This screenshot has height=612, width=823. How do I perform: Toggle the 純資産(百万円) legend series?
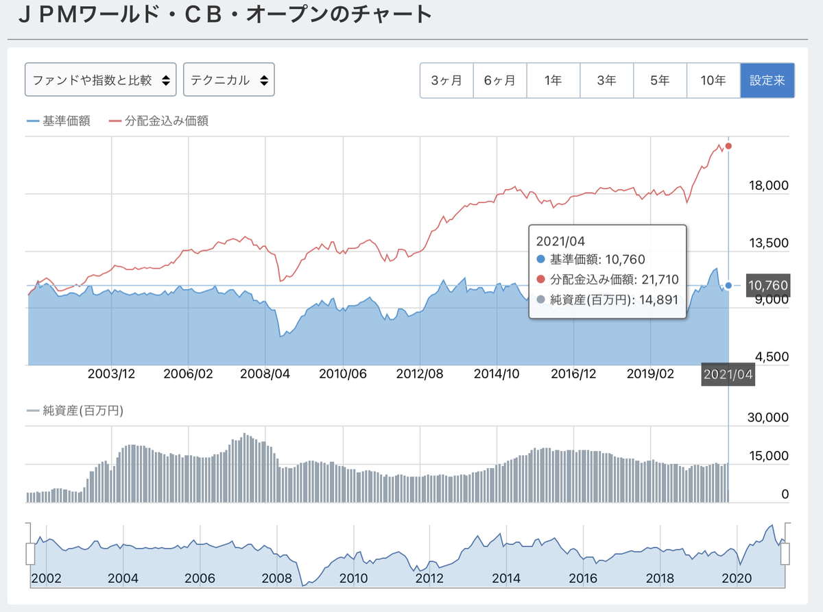pos(75,411)
